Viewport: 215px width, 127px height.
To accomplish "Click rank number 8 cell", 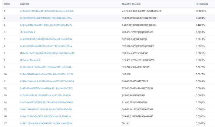I will pos(5,60).
